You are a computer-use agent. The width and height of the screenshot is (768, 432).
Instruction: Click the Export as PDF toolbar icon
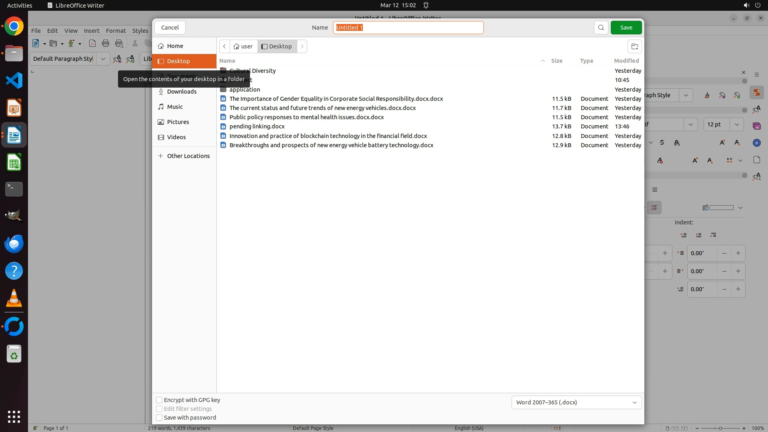coord(92,44)
